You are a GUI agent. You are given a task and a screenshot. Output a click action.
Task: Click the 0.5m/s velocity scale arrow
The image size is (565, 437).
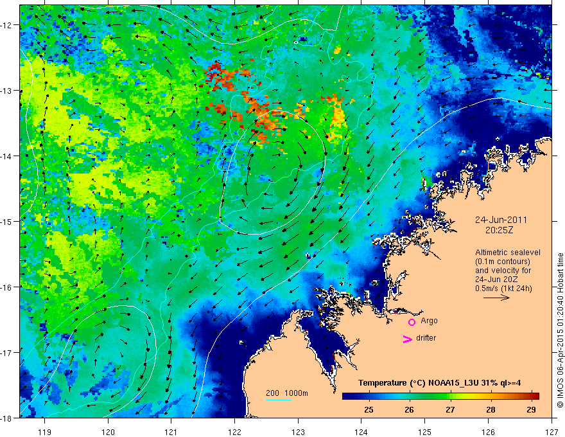click(x=496, y=298)
